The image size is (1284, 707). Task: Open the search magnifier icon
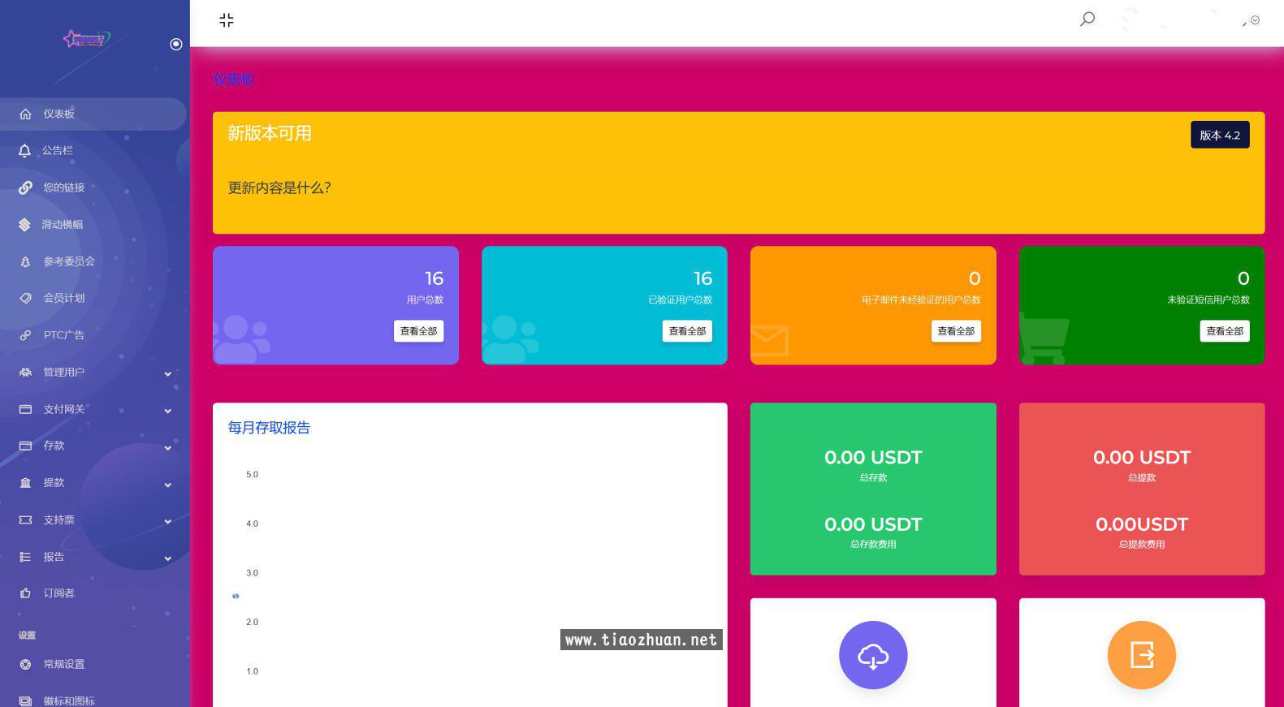coord(1087,19)
